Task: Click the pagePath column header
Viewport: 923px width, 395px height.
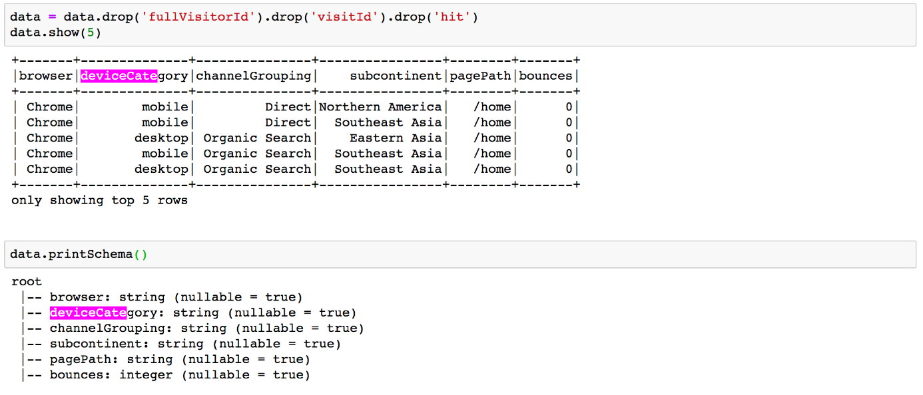Action: coord(480,76)
